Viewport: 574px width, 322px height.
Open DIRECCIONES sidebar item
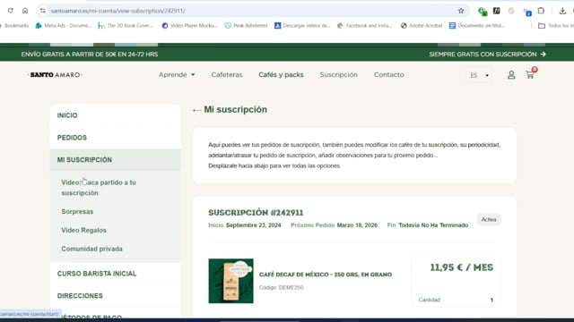pyautogui.click(x=116, y=296)
